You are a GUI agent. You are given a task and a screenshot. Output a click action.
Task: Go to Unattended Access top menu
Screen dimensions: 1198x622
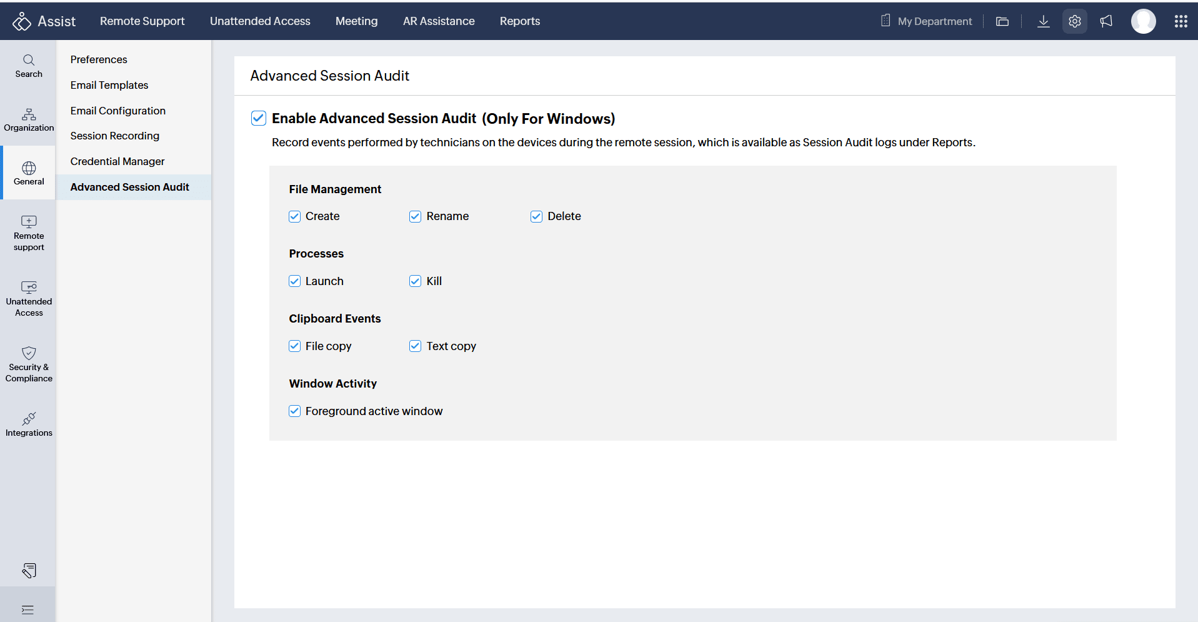point(260,21)
